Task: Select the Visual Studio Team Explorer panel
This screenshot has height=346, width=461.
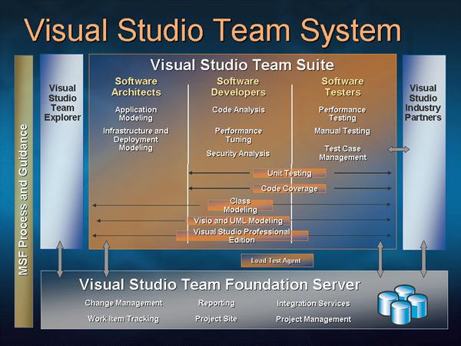Action: (x=61, y=103)
